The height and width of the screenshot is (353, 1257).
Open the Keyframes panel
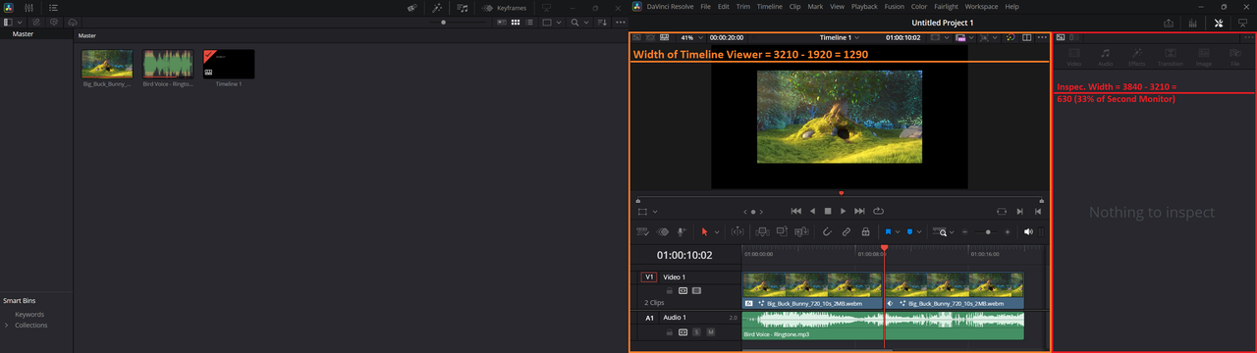(x=505, y=8)
